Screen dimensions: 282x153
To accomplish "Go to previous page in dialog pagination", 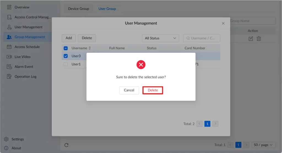I will pyautogui.click(x=199, y=124).
